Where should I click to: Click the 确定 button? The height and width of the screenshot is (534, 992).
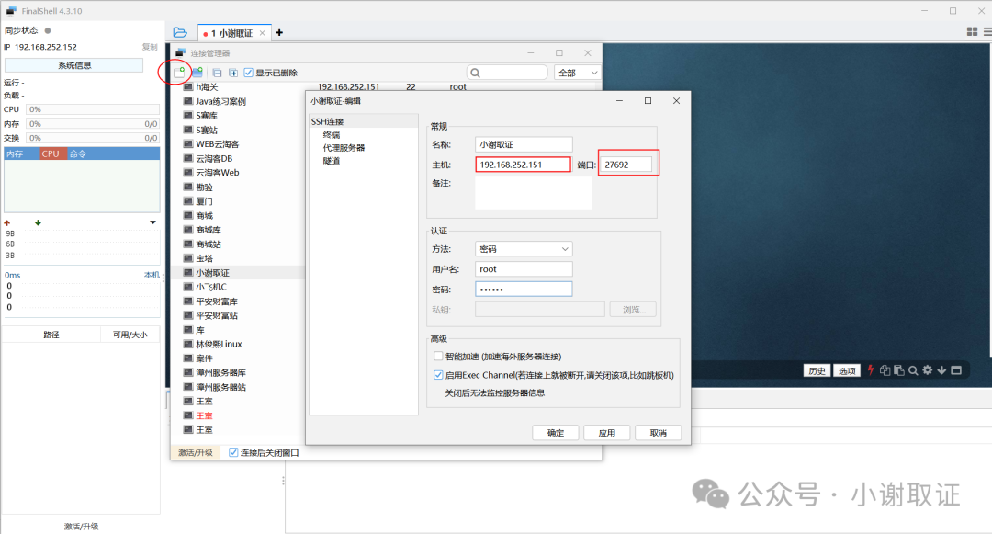(556, 433)
